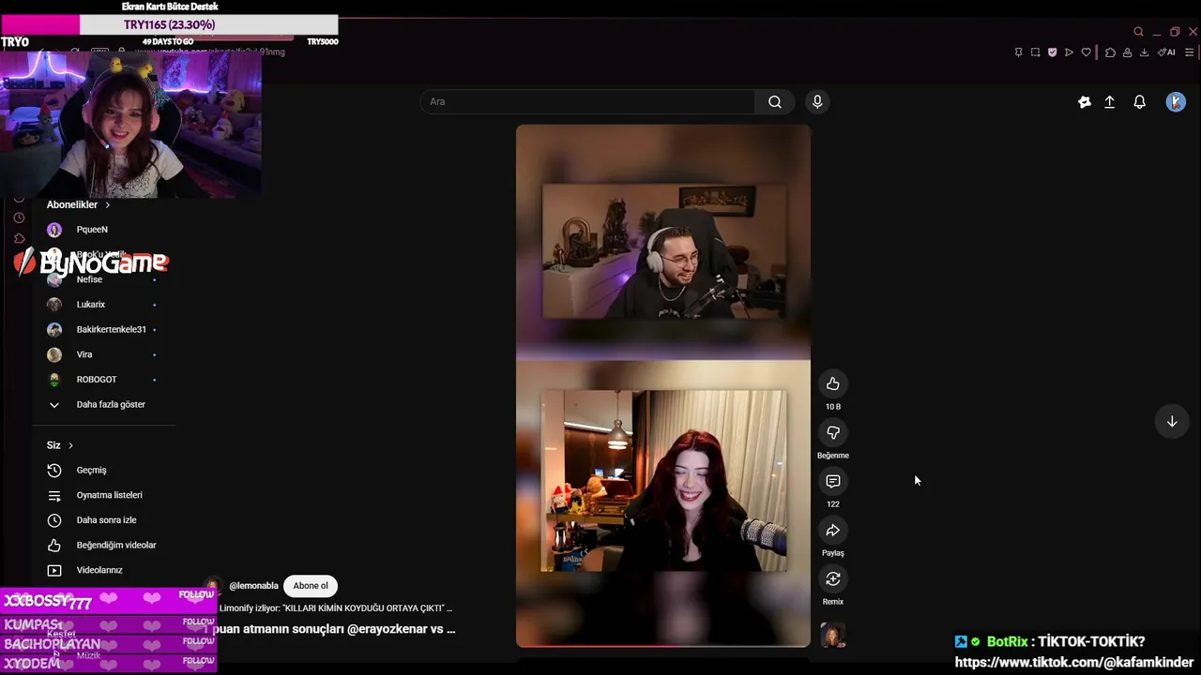The image size is (1201, 675).
Task: Click the 122 comment count
Action: [833, 504]
